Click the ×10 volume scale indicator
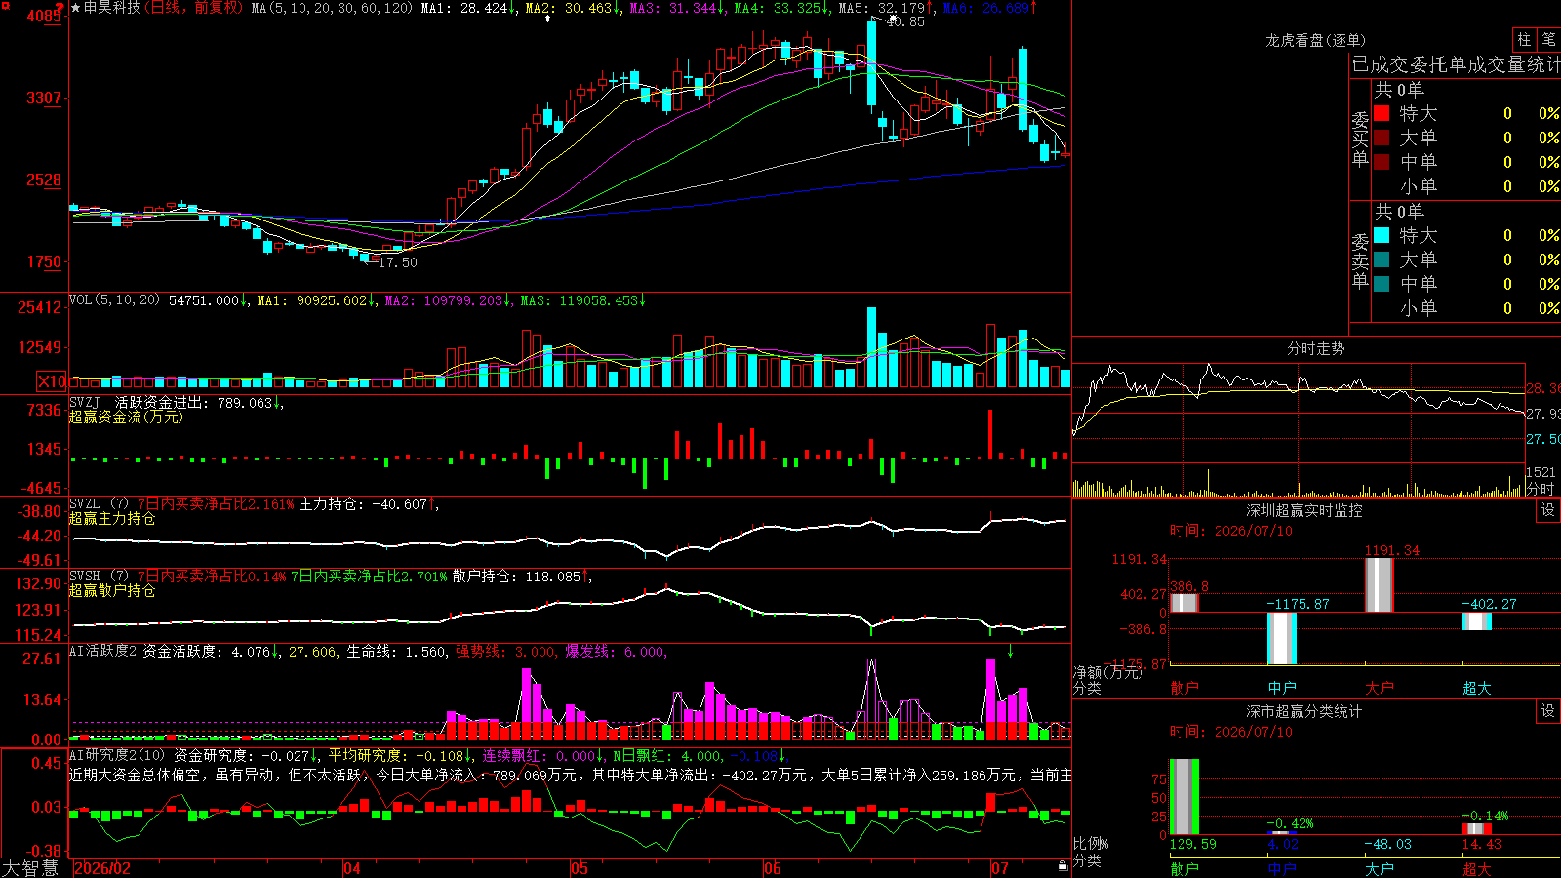This screenshot has height=878, width=1561. click(x=52, y=381)
